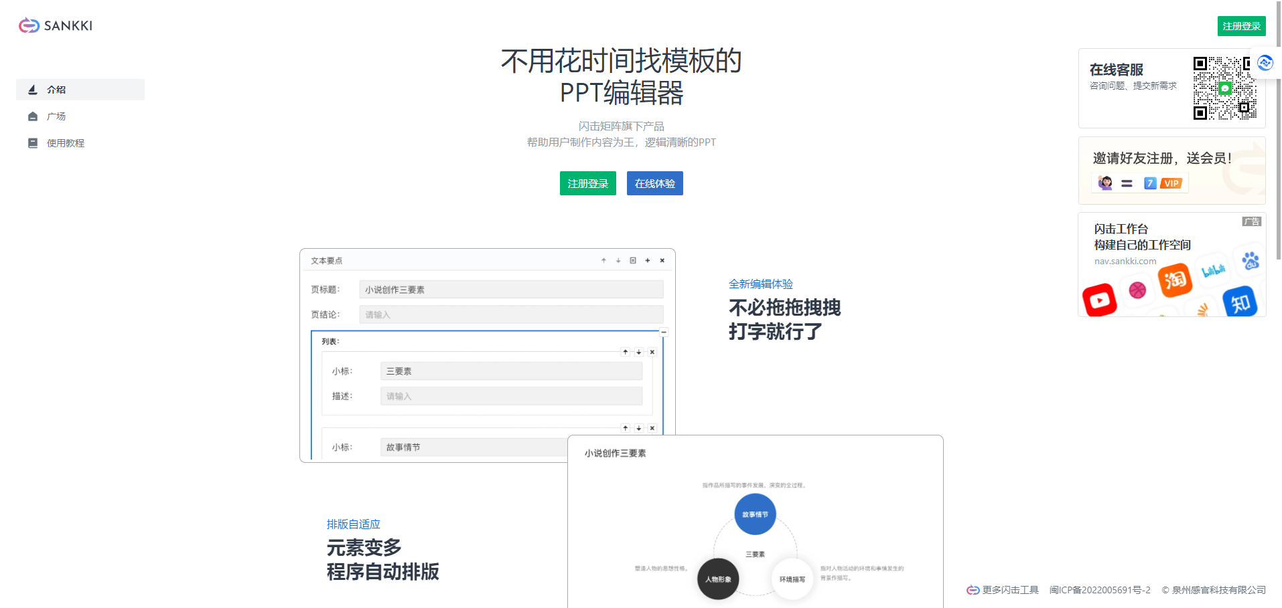
Task: Click the document icon in the 文本要点 panel header
Action: 632,260
